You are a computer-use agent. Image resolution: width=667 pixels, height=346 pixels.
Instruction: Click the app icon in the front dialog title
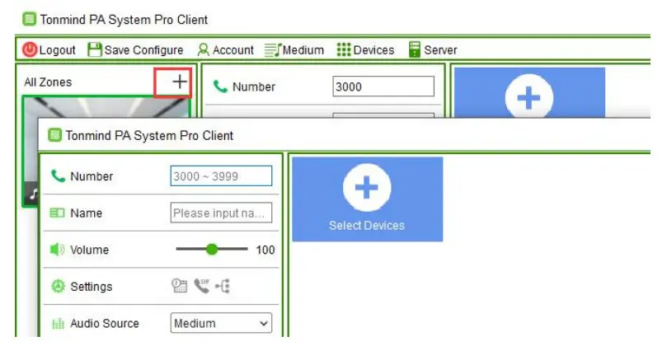click(54, 135)
